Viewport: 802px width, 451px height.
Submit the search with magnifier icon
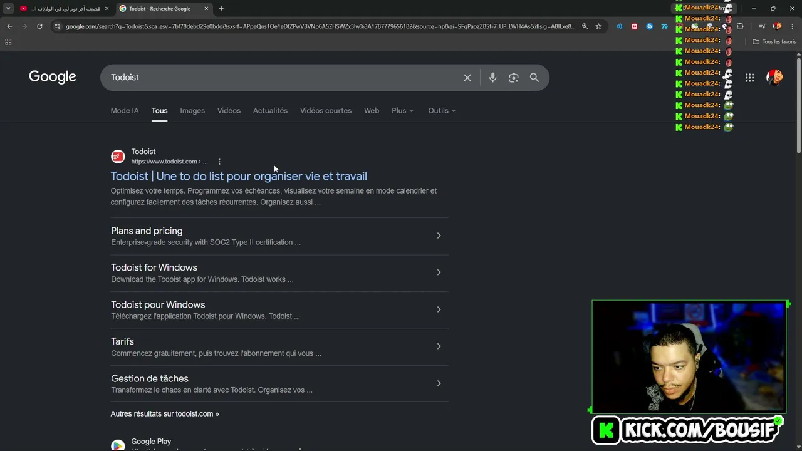pyautogui.click(x=534, y=78)
